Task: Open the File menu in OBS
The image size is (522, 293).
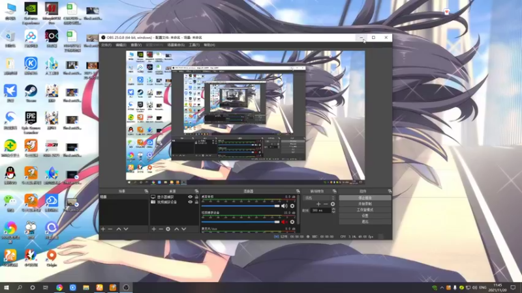Action: [x=106, y=45]
